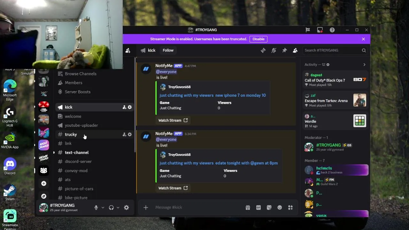Open Watch Stream for iphone 7 post
The image size is (409, 230).
click(x=173, y=120)
